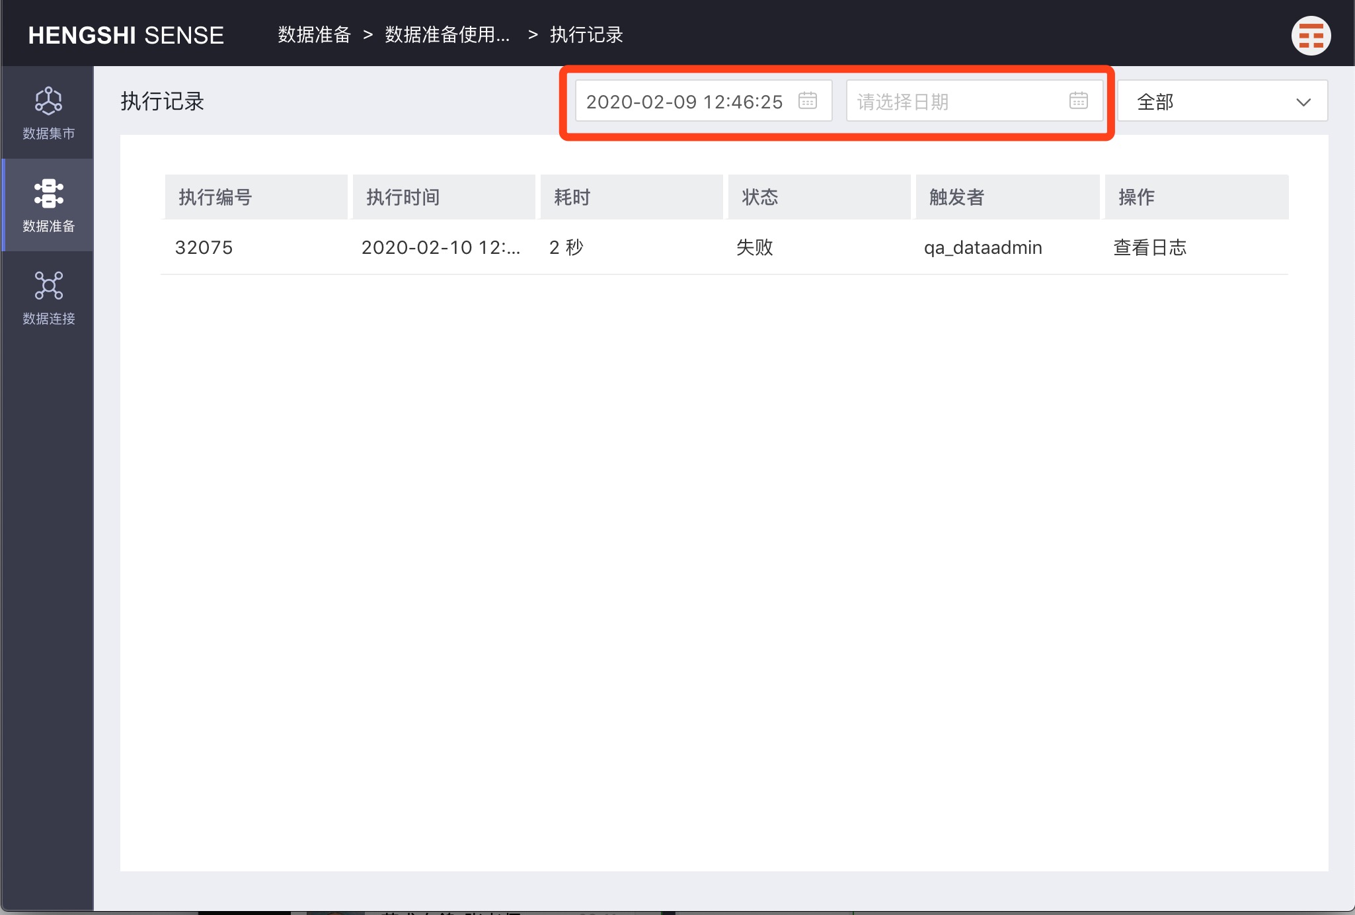
Task: Click the user avatar icon
Action: point(1311,35)
